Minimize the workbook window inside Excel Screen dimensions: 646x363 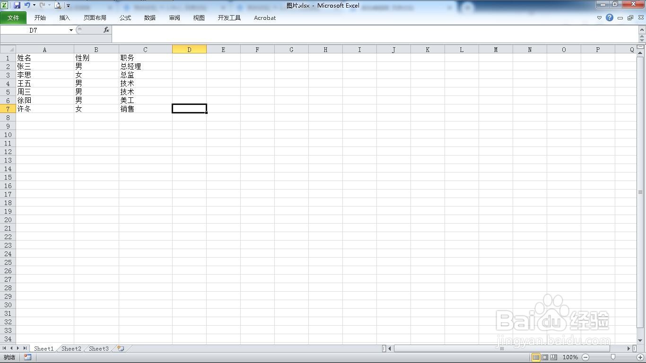(x=620, y=17)
